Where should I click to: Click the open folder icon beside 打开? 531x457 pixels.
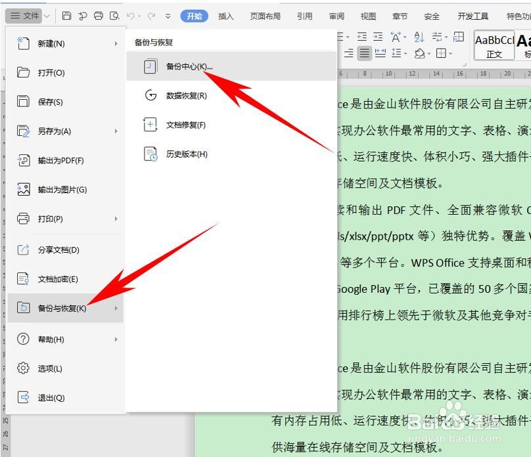[23, 72]
